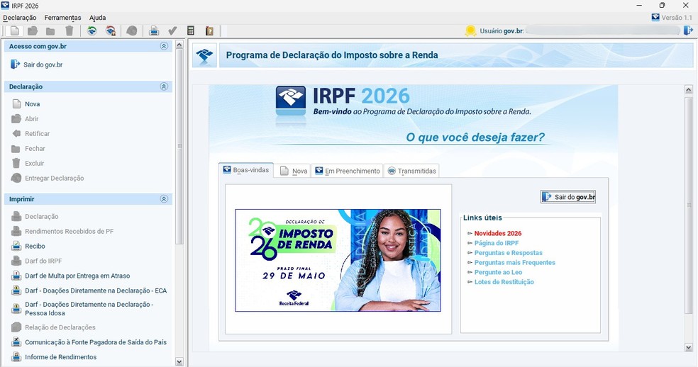The height and width of the screenshot is (367, 698).
Task: Click the help book toolbar icon
Action: [x=209, y=30]
